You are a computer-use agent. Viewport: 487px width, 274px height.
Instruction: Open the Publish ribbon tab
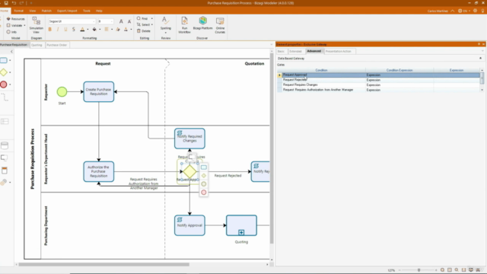(46, 11)
